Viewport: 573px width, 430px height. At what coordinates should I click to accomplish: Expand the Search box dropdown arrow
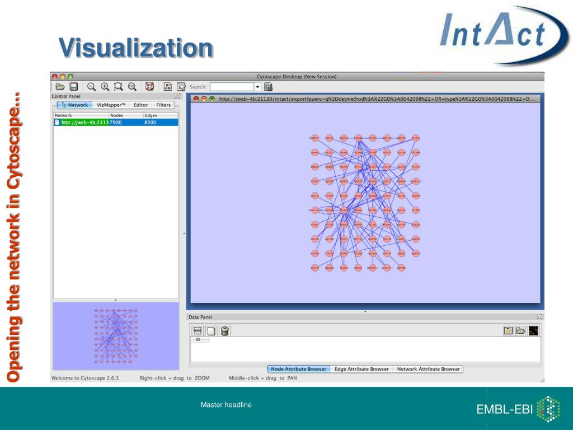click(x=257, y=87)
